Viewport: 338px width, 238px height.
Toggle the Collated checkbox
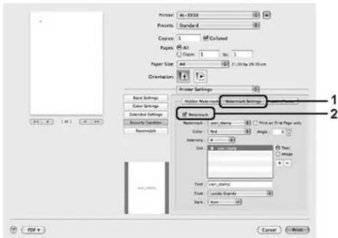coord(205,38)
